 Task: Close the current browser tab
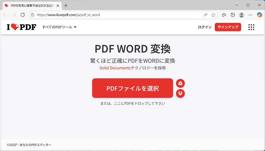click(x=58, y=6)
